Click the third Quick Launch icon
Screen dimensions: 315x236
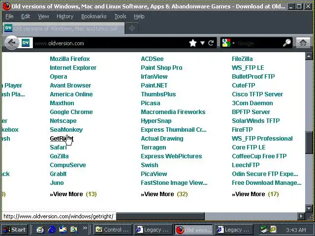pyautogui.click(x=63, y=230)
